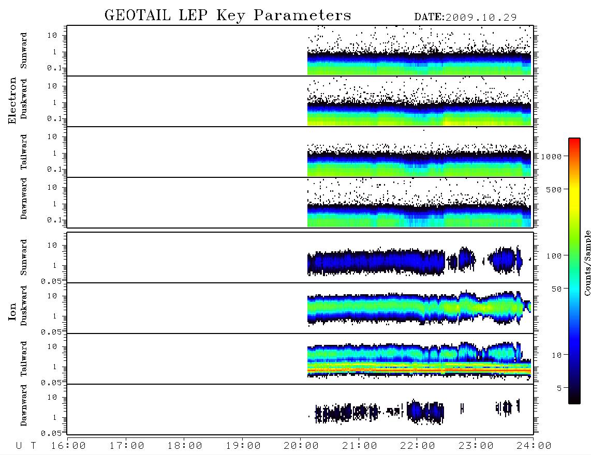Click the 500 colorbar tick label

(554, 190)
